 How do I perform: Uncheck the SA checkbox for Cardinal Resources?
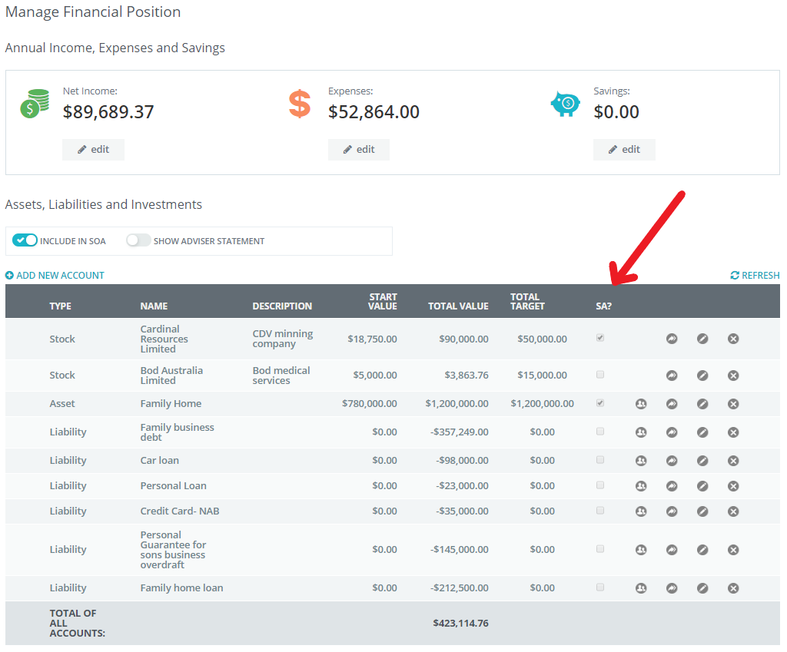click(x=600, y=338)
